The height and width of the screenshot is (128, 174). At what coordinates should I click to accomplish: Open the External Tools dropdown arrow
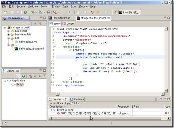(x=59, y=12)
